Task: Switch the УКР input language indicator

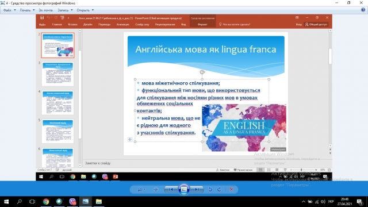Action: 331,202
